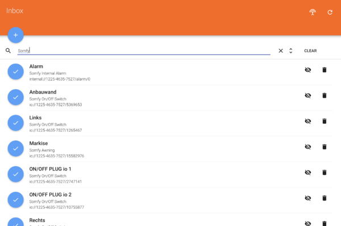Image resolution: width=341 pixels, height=226 pixels.
Task: Delete the Alarm inbox entry
Action: 325,70
